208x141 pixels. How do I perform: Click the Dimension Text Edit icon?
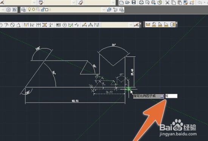tap(91, 25)
